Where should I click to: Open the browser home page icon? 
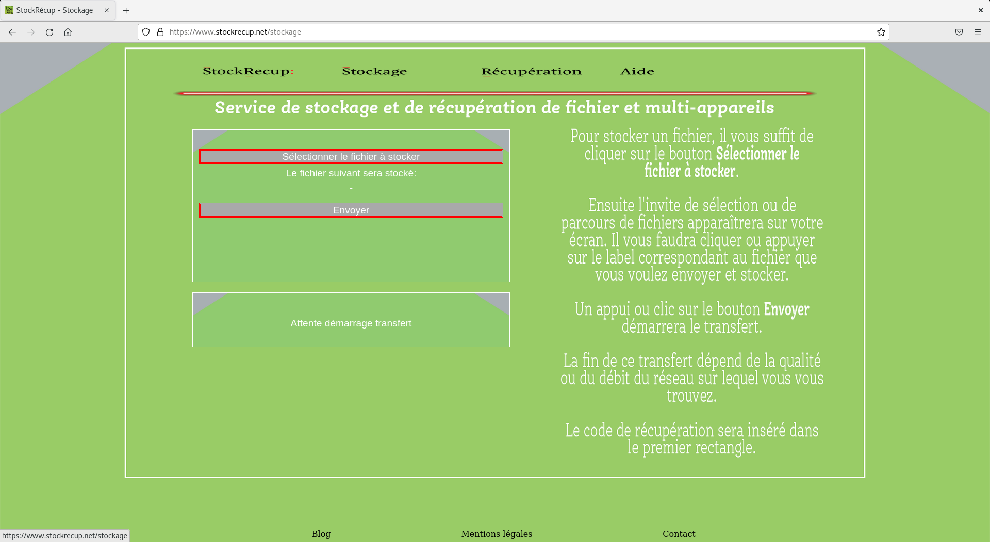tap(68, 32)
